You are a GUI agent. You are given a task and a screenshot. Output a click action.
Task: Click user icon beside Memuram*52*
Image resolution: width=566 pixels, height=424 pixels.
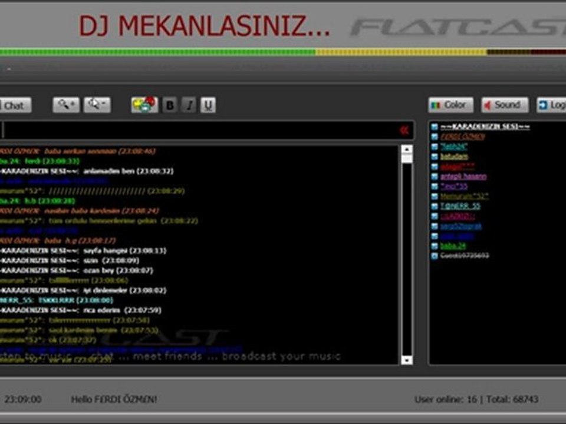435,196
